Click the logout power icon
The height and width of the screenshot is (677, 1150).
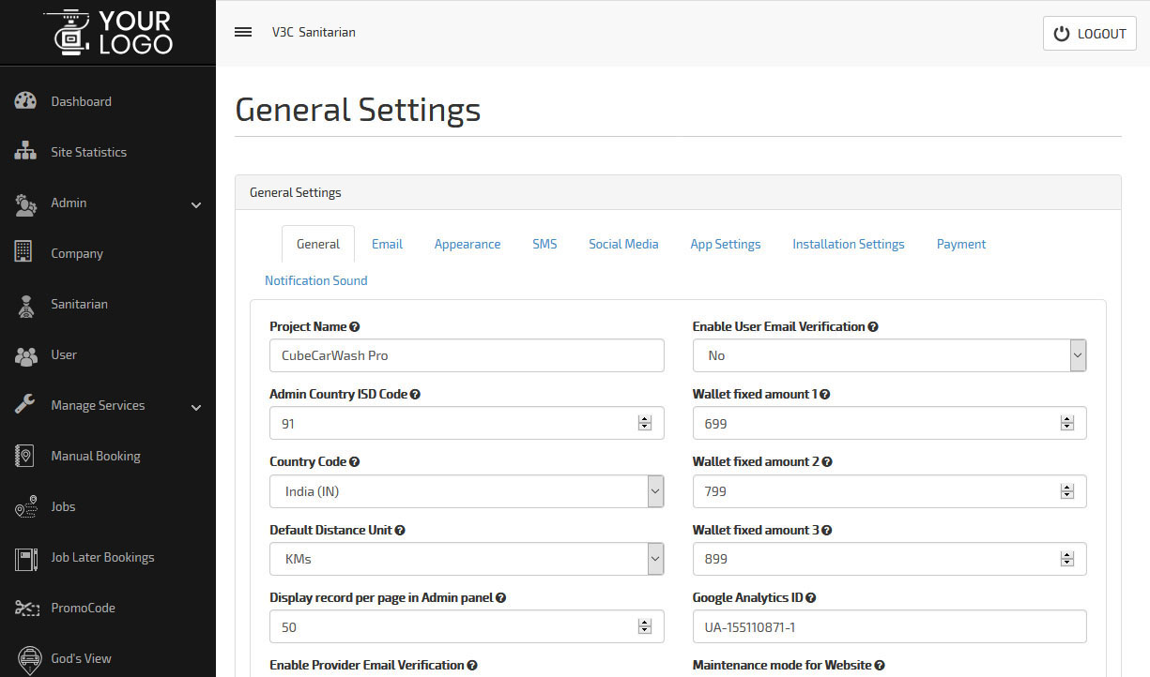(x=1062, y=34)
